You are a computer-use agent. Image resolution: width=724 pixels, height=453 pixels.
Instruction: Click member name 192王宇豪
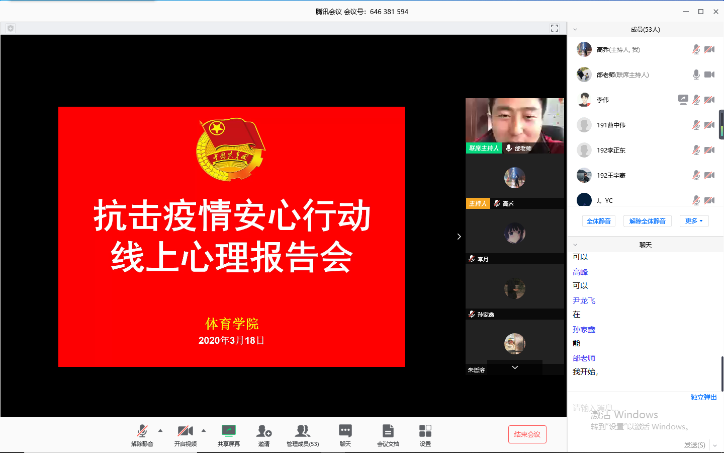(x=611, y=175)
